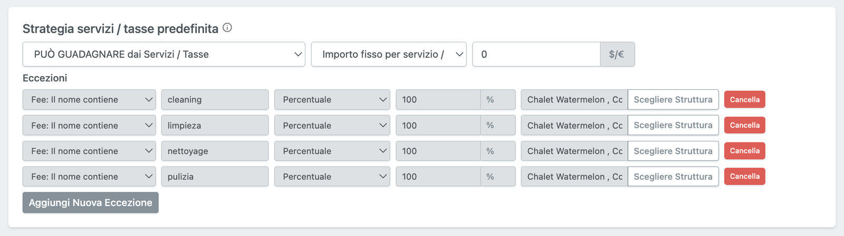Click Cancella for the pulizia exception
The height and width of the screenshot is (236, 844).
[744, 177]
